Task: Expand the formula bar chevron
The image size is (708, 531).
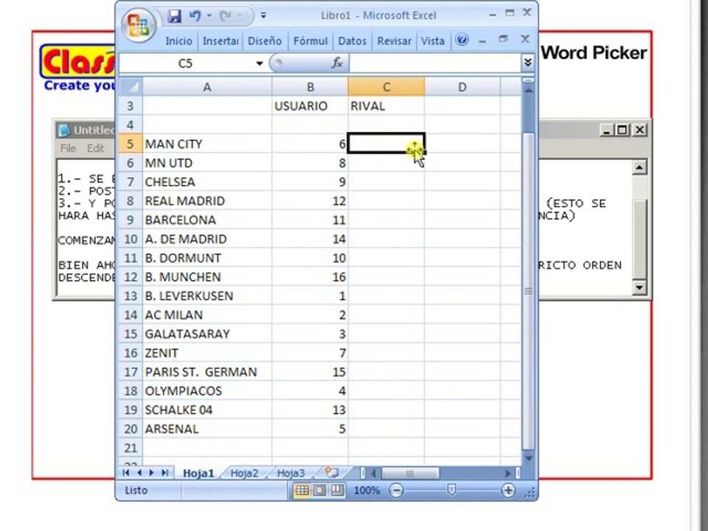Action: [x=528, y=63]
